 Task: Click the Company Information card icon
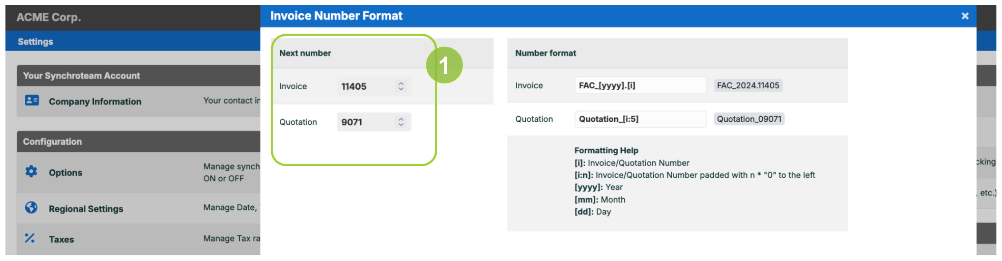(x=32, y=100)
